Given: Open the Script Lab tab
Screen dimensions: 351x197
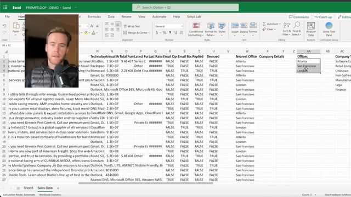Looking at the screenshot, I should point(194,16).
